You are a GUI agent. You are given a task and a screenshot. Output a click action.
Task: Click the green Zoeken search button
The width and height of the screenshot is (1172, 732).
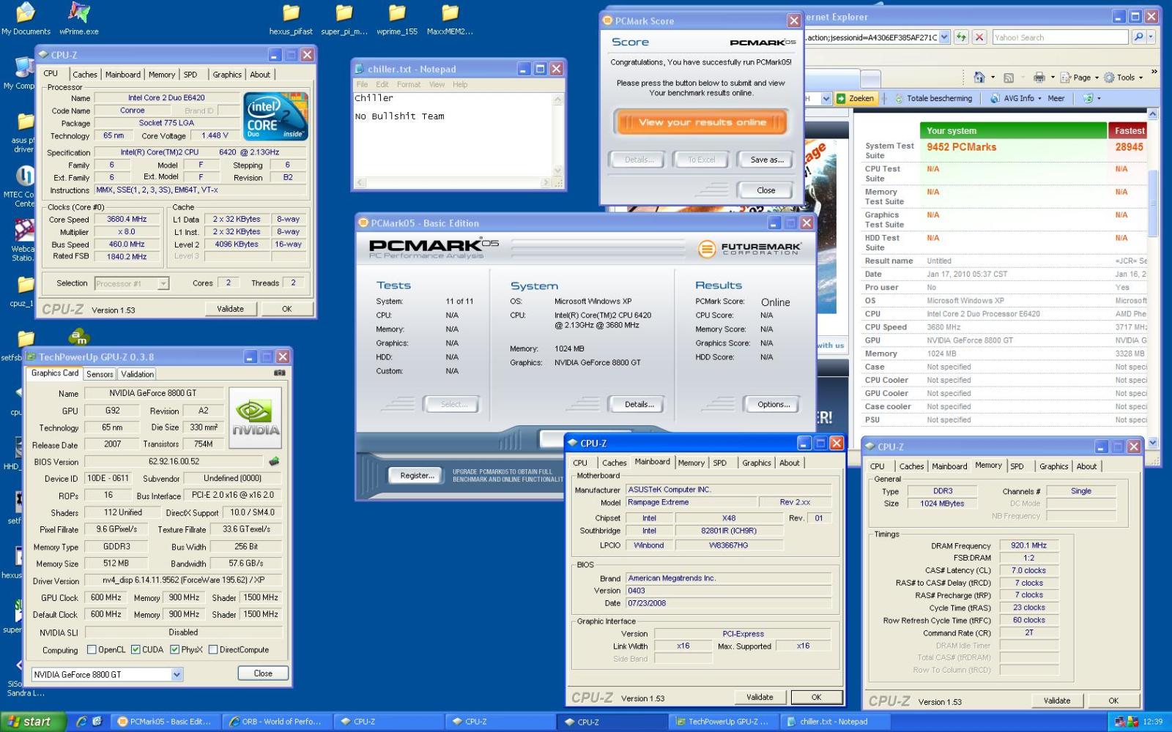coord(856,98)
